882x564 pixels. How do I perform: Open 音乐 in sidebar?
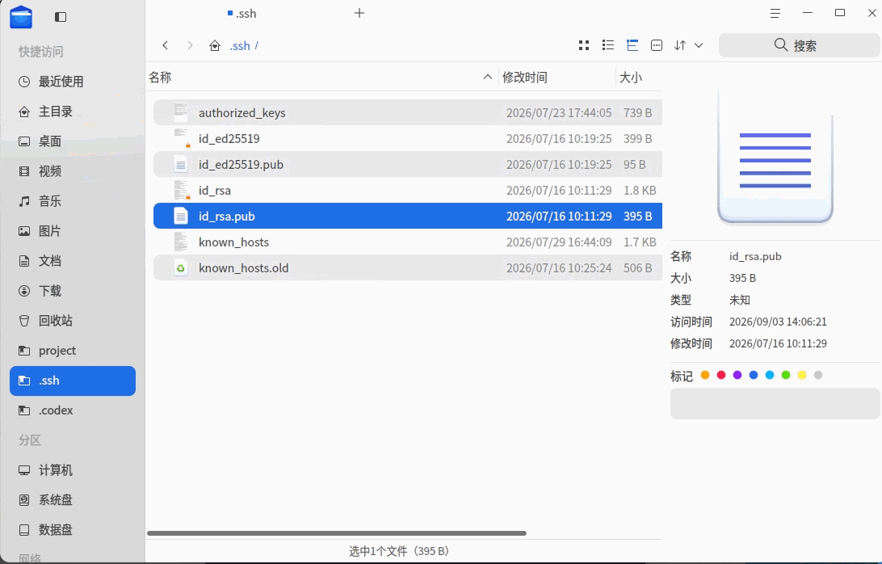tap(73, 201)
